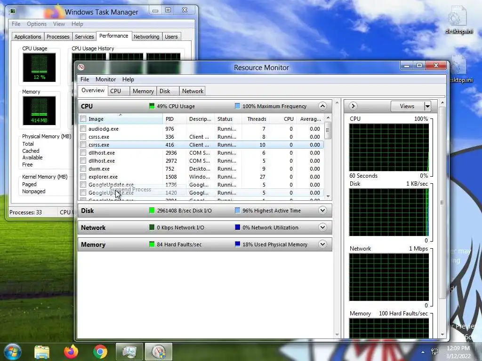Click Resource Monitor title bar icon
Image resolution: width=482 pixels, height=361 pixels.
(x=81, y=67)
